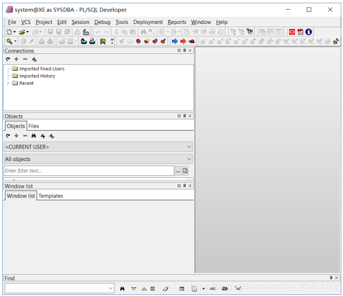Open the Reports menu

(177, 22)
